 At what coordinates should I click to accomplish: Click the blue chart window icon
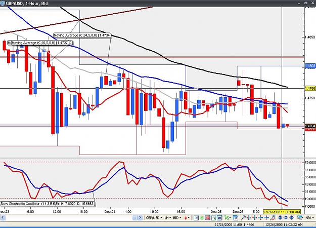[219, 218]
